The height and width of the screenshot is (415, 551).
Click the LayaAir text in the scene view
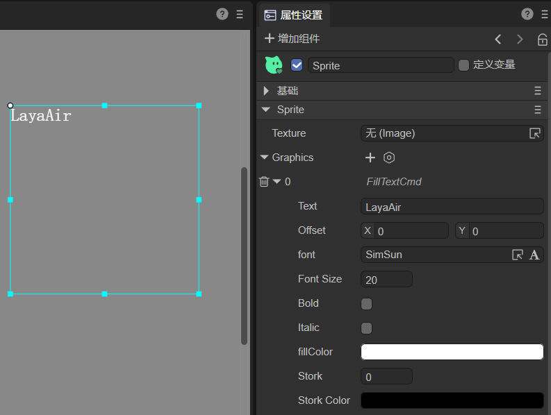41,115
